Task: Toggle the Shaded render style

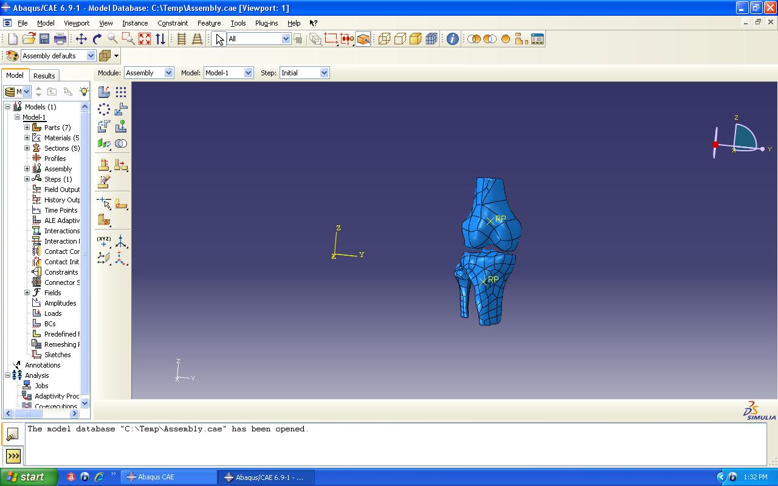Action: (415, 39)
